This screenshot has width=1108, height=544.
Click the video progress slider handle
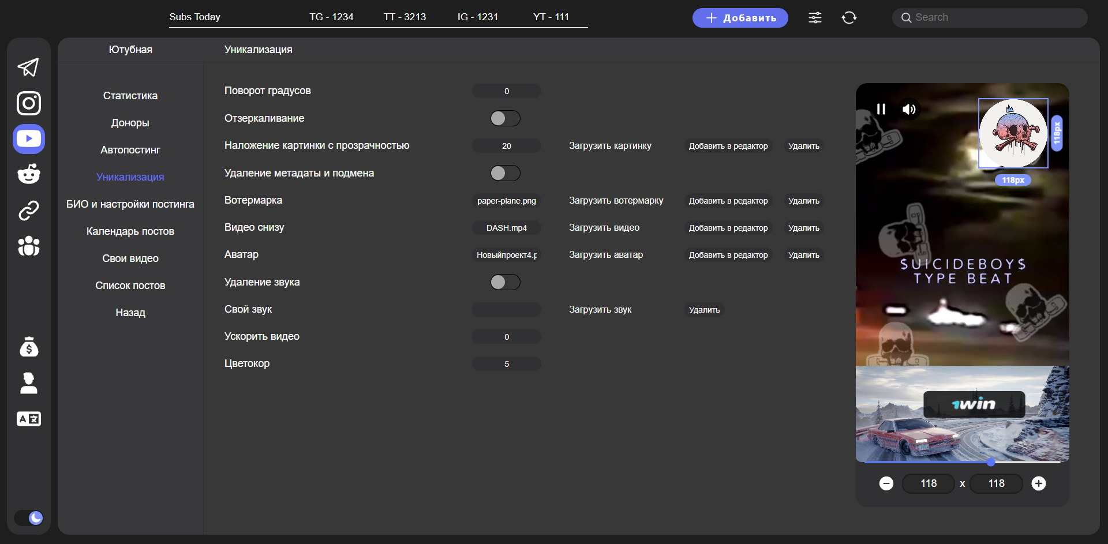(x=991, y=462)
